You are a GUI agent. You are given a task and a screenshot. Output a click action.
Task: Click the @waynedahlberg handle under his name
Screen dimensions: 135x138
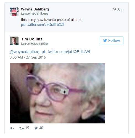[35, 13]
